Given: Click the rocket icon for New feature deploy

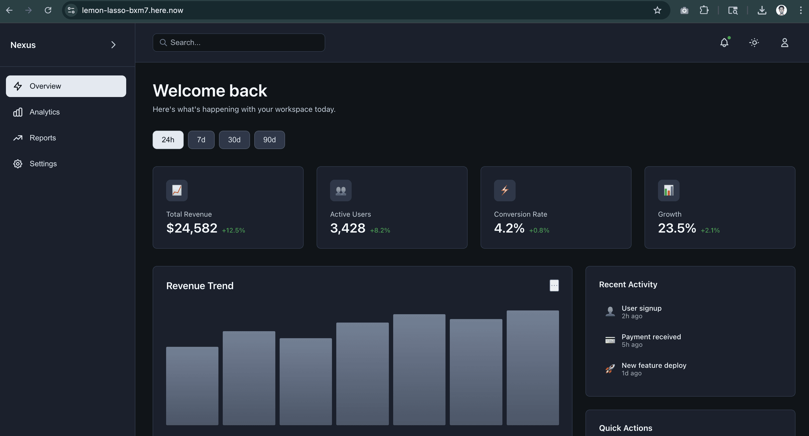Looking at the screenshot, I should pos(610,369).
